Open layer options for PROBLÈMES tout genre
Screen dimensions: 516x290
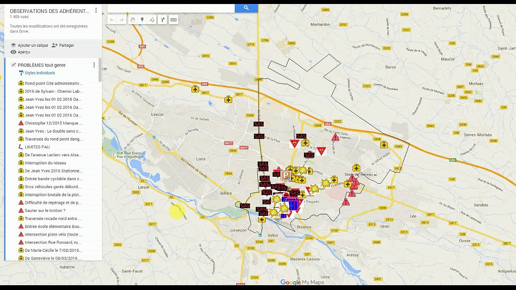pyautogui.click(x=94, y=65)
